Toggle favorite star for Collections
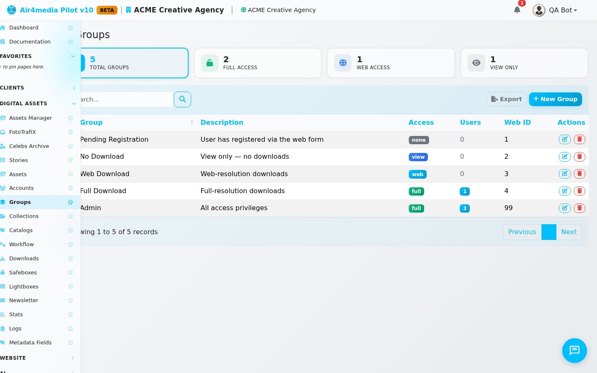This screenshot has width=597, height=373. click(x=70, y=216)
